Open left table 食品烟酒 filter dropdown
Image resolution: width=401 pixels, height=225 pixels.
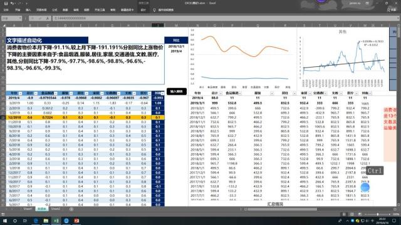pyautogui.click(x=56, y=93)
